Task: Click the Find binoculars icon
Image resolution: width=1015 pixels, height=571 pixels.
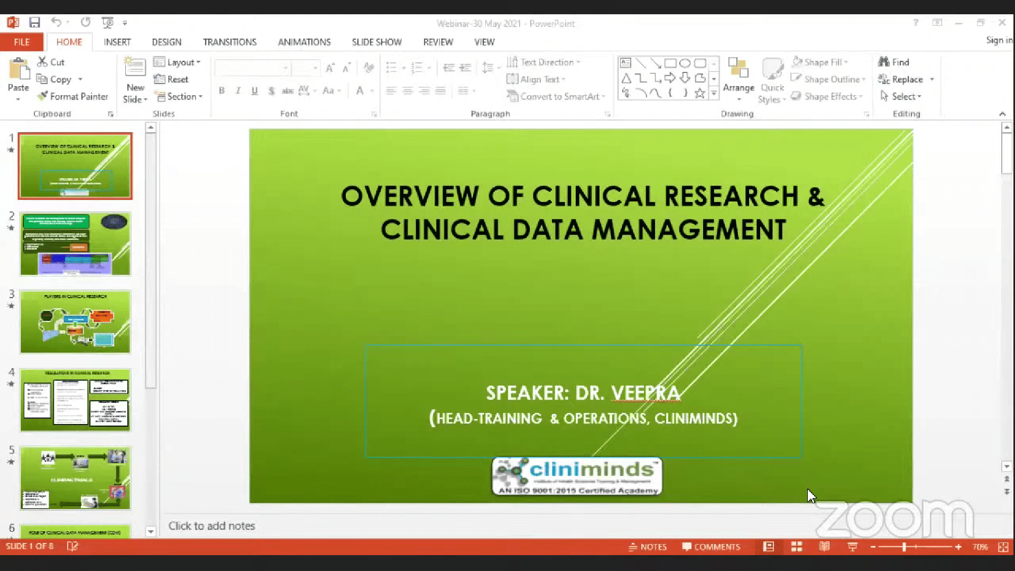Action: pos(884,62)
